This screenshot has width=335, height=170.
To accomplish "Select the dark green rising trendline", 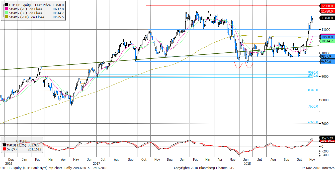I will point(159,58).
